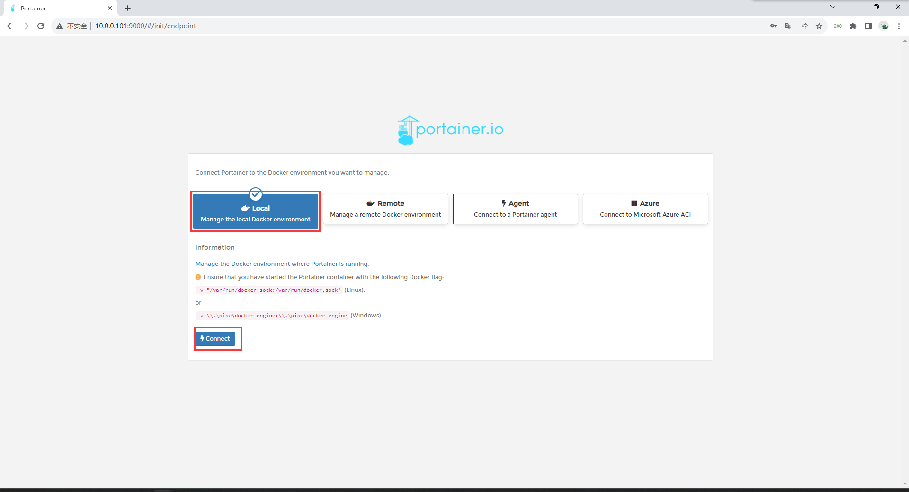This screenshot has width=909, height=492.
Task: Open the tab search dropdown arrow
Action: (833, 7)
